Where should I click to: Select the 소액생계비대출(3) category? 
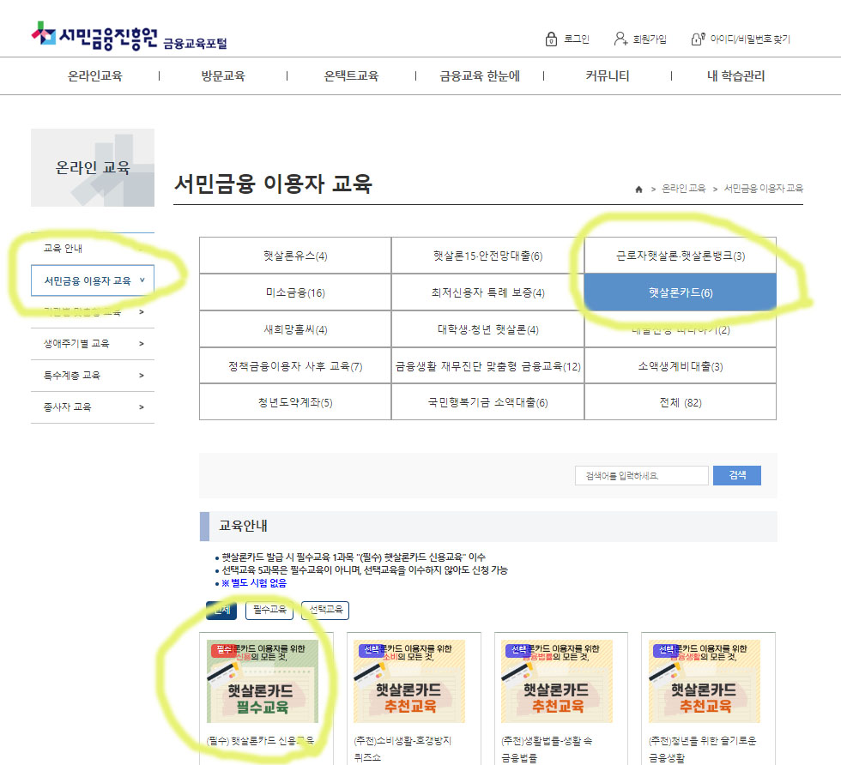click(x=680, y=366)
